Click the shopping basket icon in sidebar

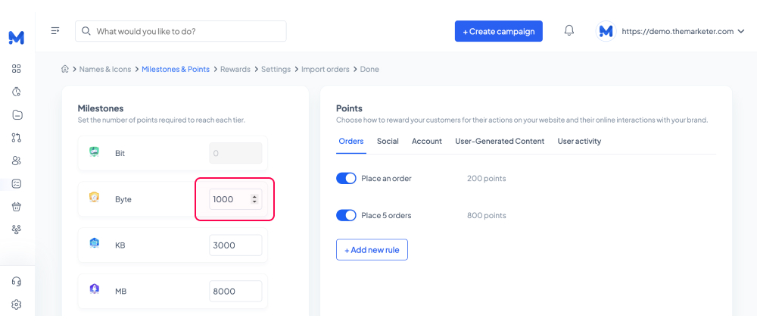17,207
